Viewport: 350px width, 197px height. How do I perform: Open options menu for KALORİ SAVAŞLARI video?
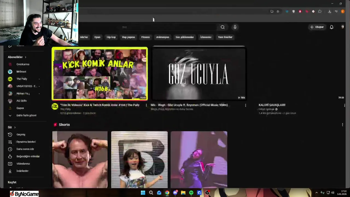pyautogui.click(x=345, y=105)
